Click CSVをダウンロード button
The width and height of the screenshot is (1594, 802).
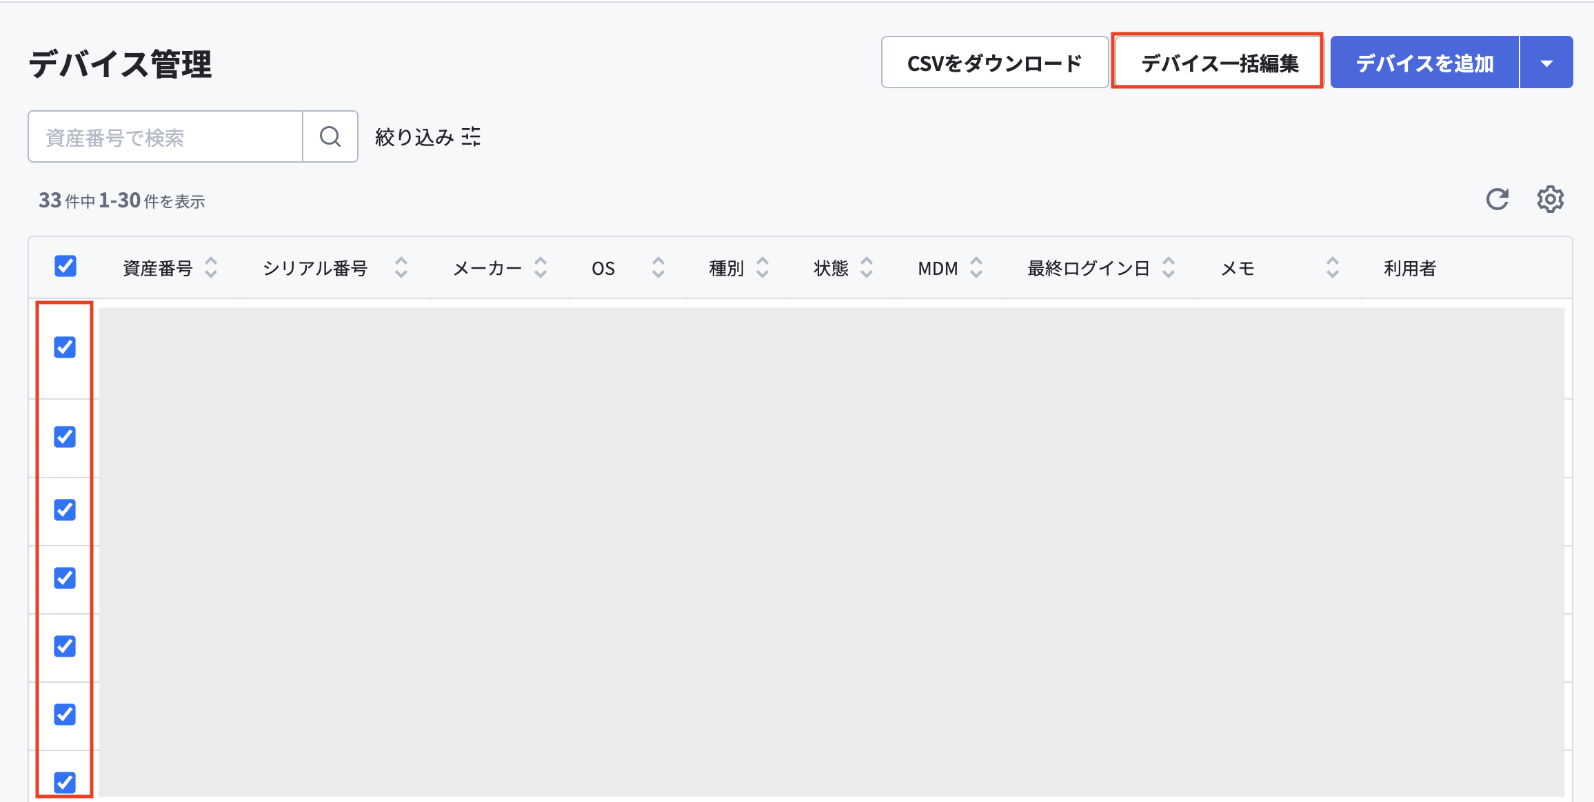click(994, 63)
